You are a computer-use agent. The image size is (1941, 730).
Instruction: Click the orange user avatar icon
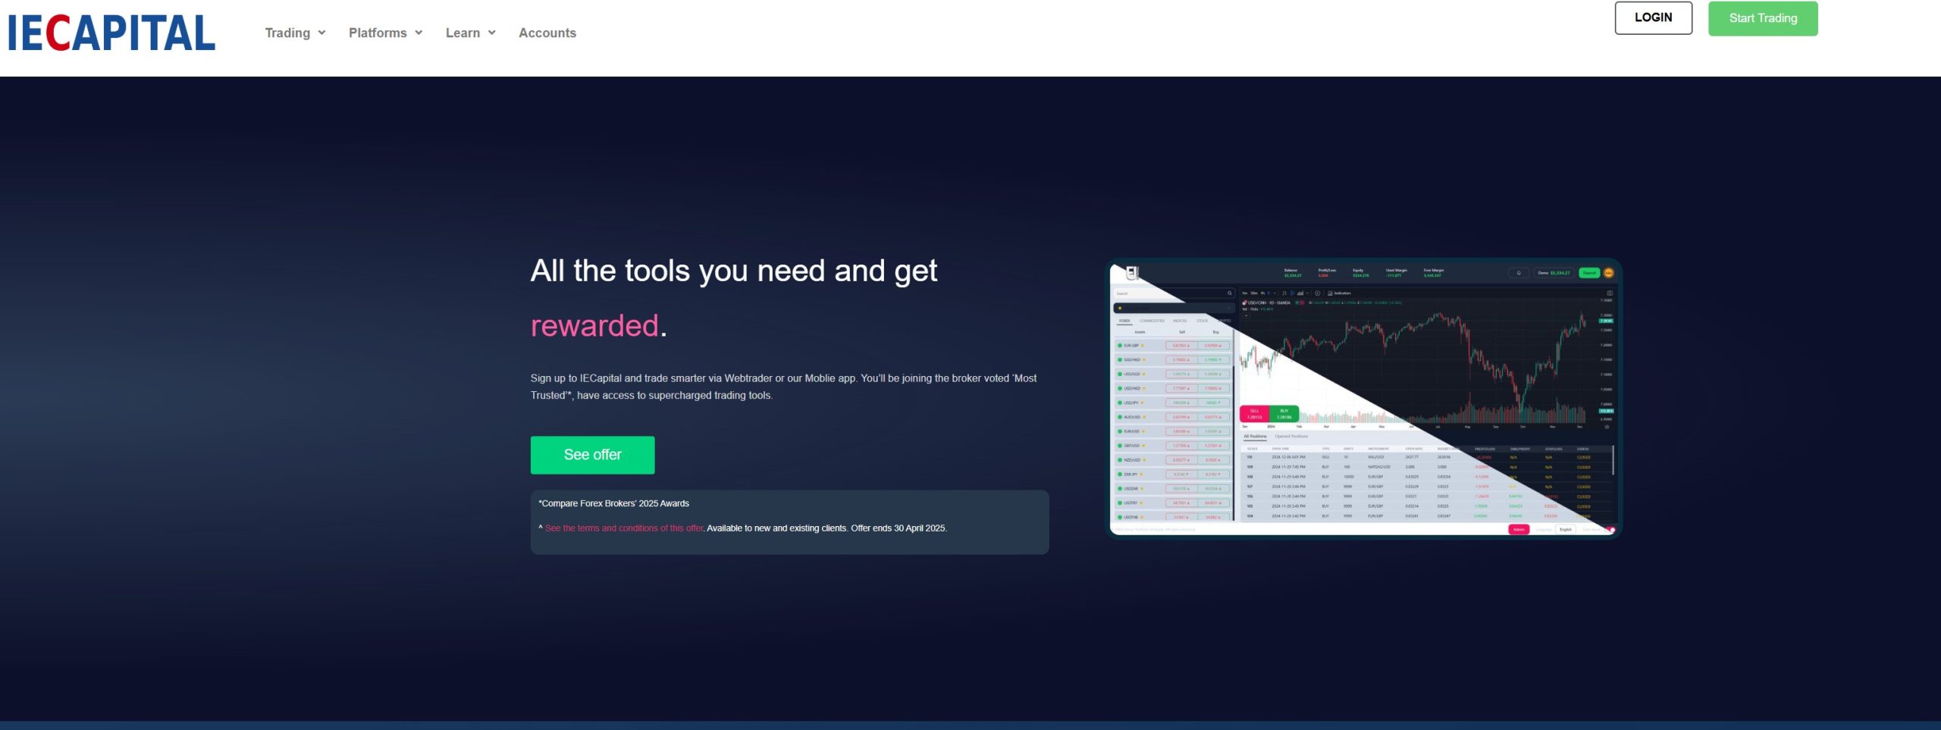pos(1608,273)
